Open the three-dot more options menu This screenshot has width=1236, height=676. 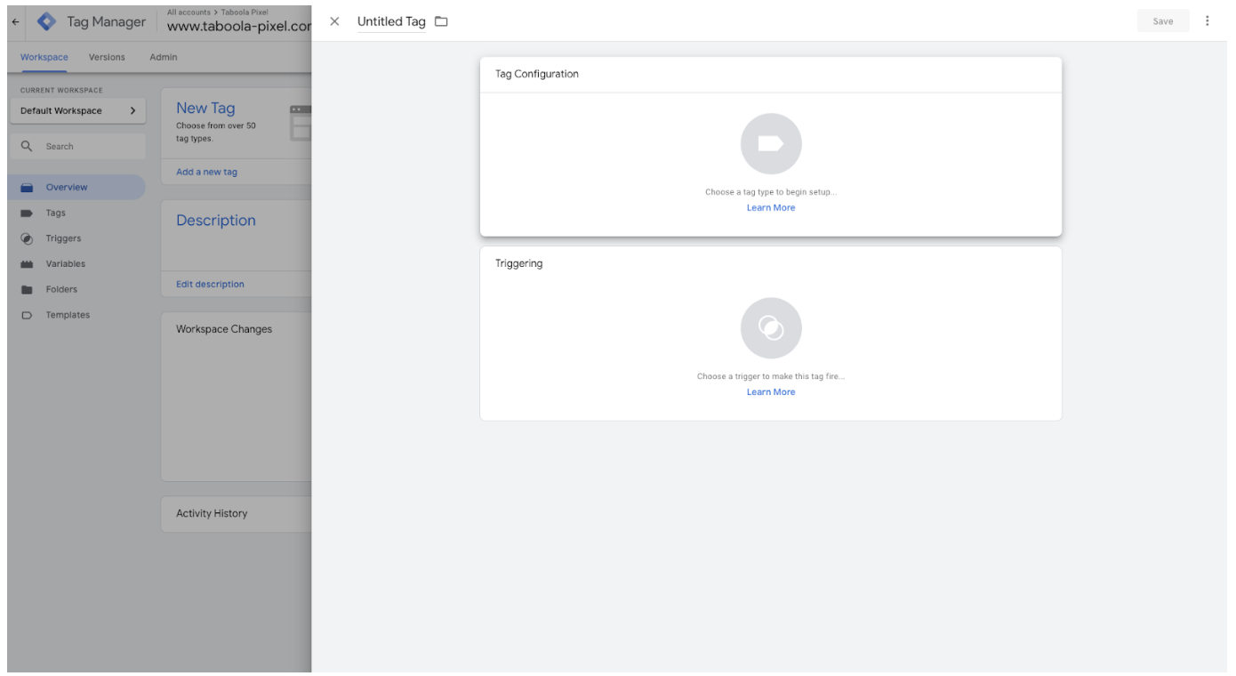coord(1207,20)
